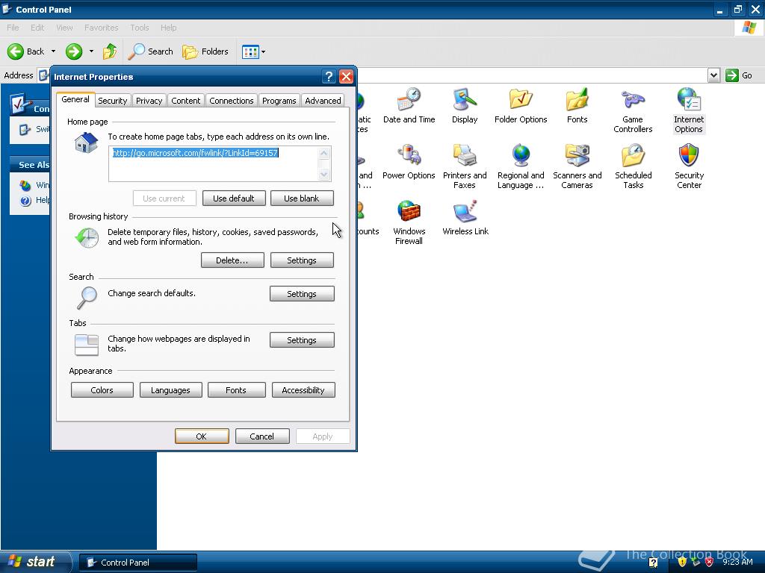Open the Security Center icon
This screenshot has height=573, width=765.
(689, 166)
